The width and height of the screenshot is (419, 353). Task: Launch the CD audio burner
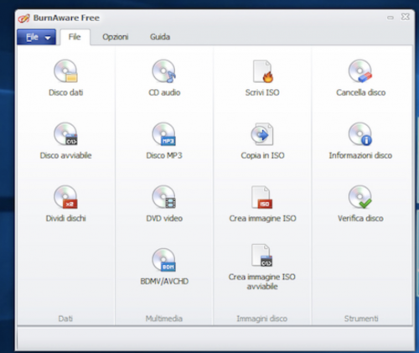164,78
